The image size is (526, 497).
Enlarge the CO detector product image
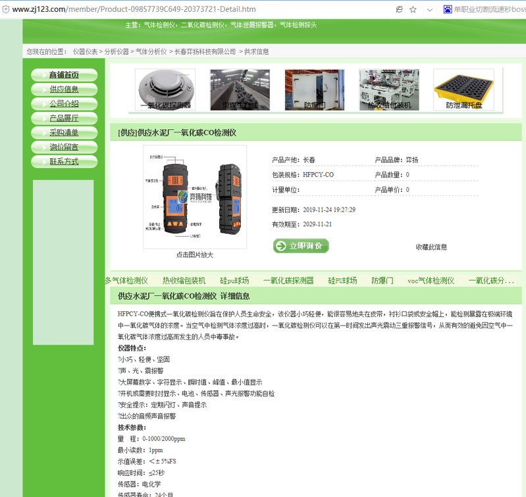195,197
